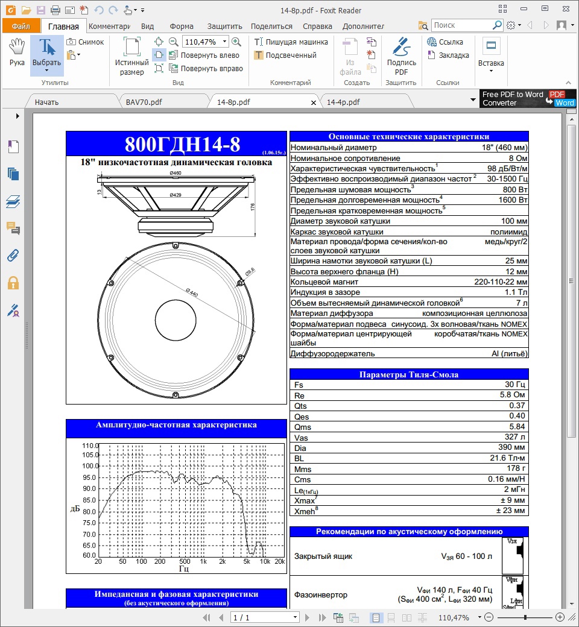Open the Comments panel in sidebar

click(13, 228)
